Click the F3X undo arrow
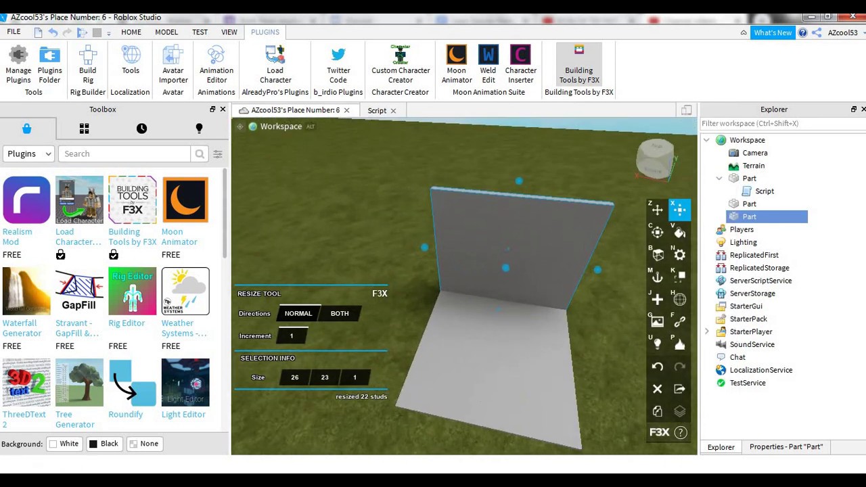 (x=658, y=367)
